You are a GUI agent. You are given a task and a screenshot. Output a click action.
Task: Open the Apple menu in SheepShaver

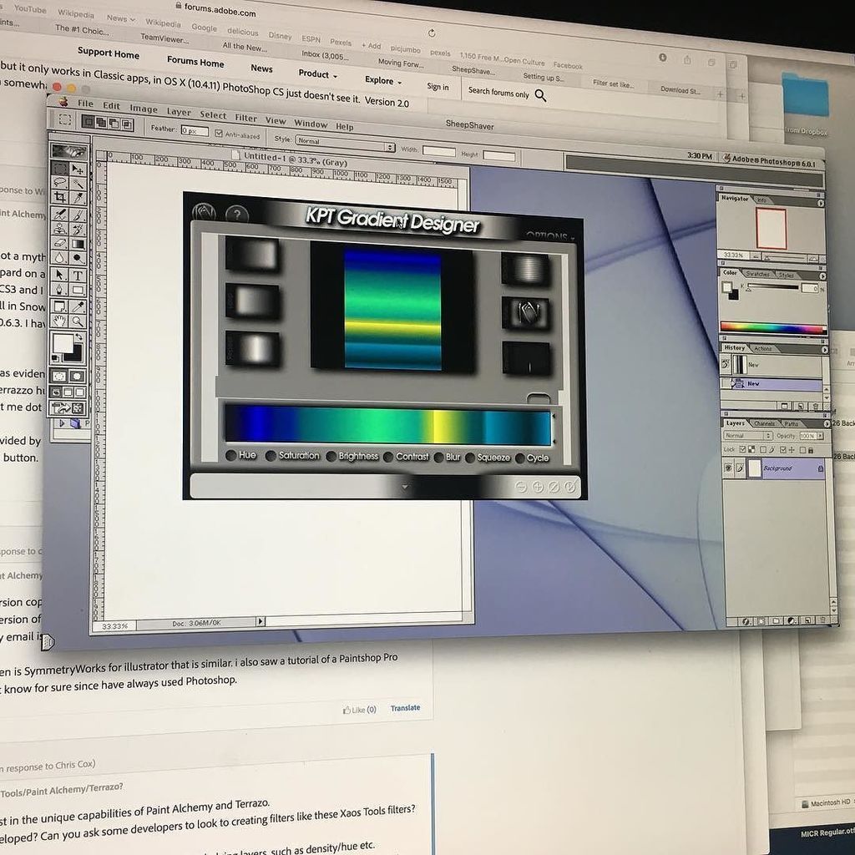[x=63, y=101]
